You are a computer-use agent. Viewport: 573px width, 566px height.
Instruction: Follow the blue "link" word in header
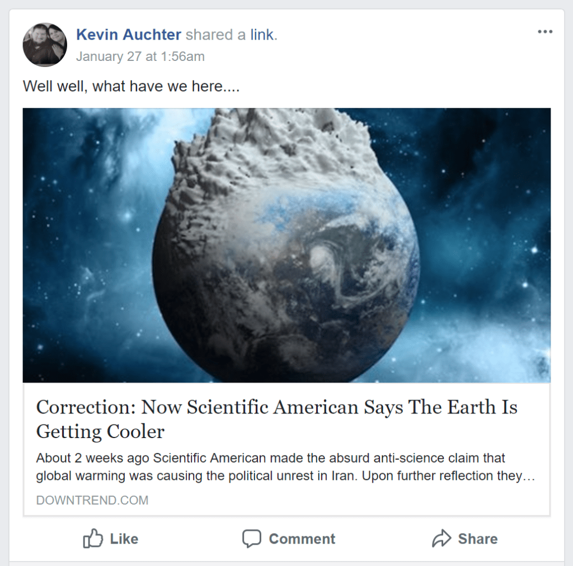[x=262, y=35]
